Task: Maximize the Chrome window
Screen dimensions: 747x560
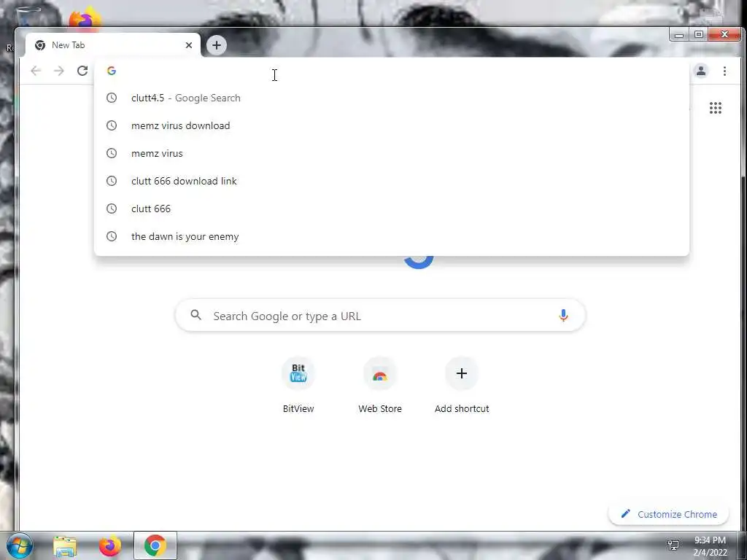Action: pyautogui.click(x=698, y=35)
